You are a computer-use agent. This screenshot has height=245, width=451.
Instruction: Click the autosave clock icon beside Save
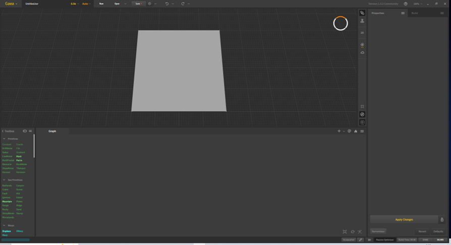tap(149, 4)
